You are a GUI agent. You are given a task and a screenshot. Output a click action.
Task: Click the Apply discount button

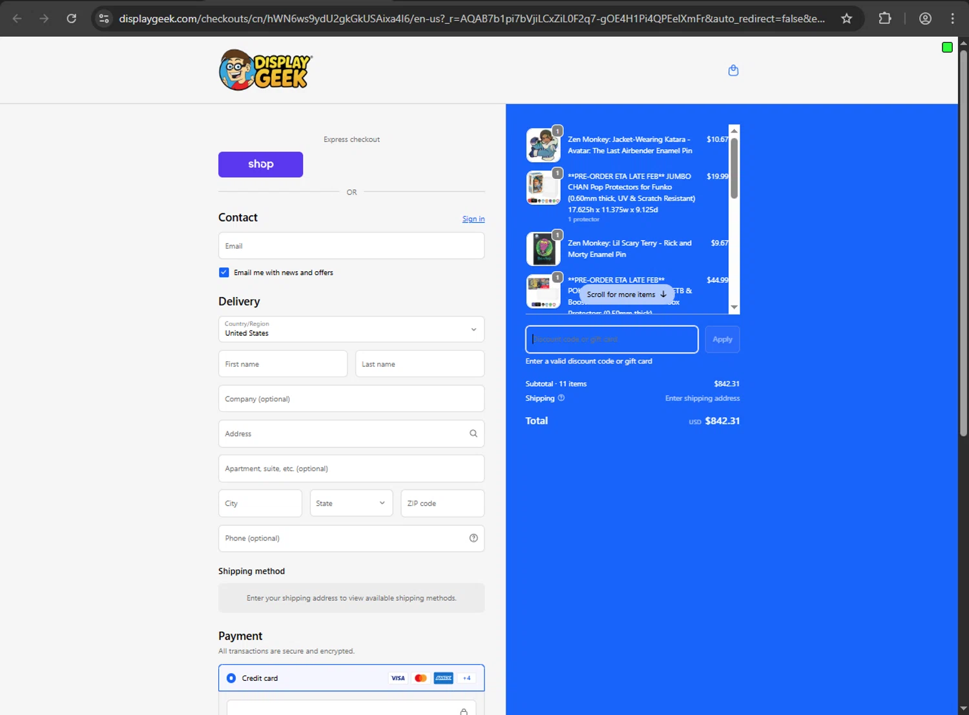[722, 339]
